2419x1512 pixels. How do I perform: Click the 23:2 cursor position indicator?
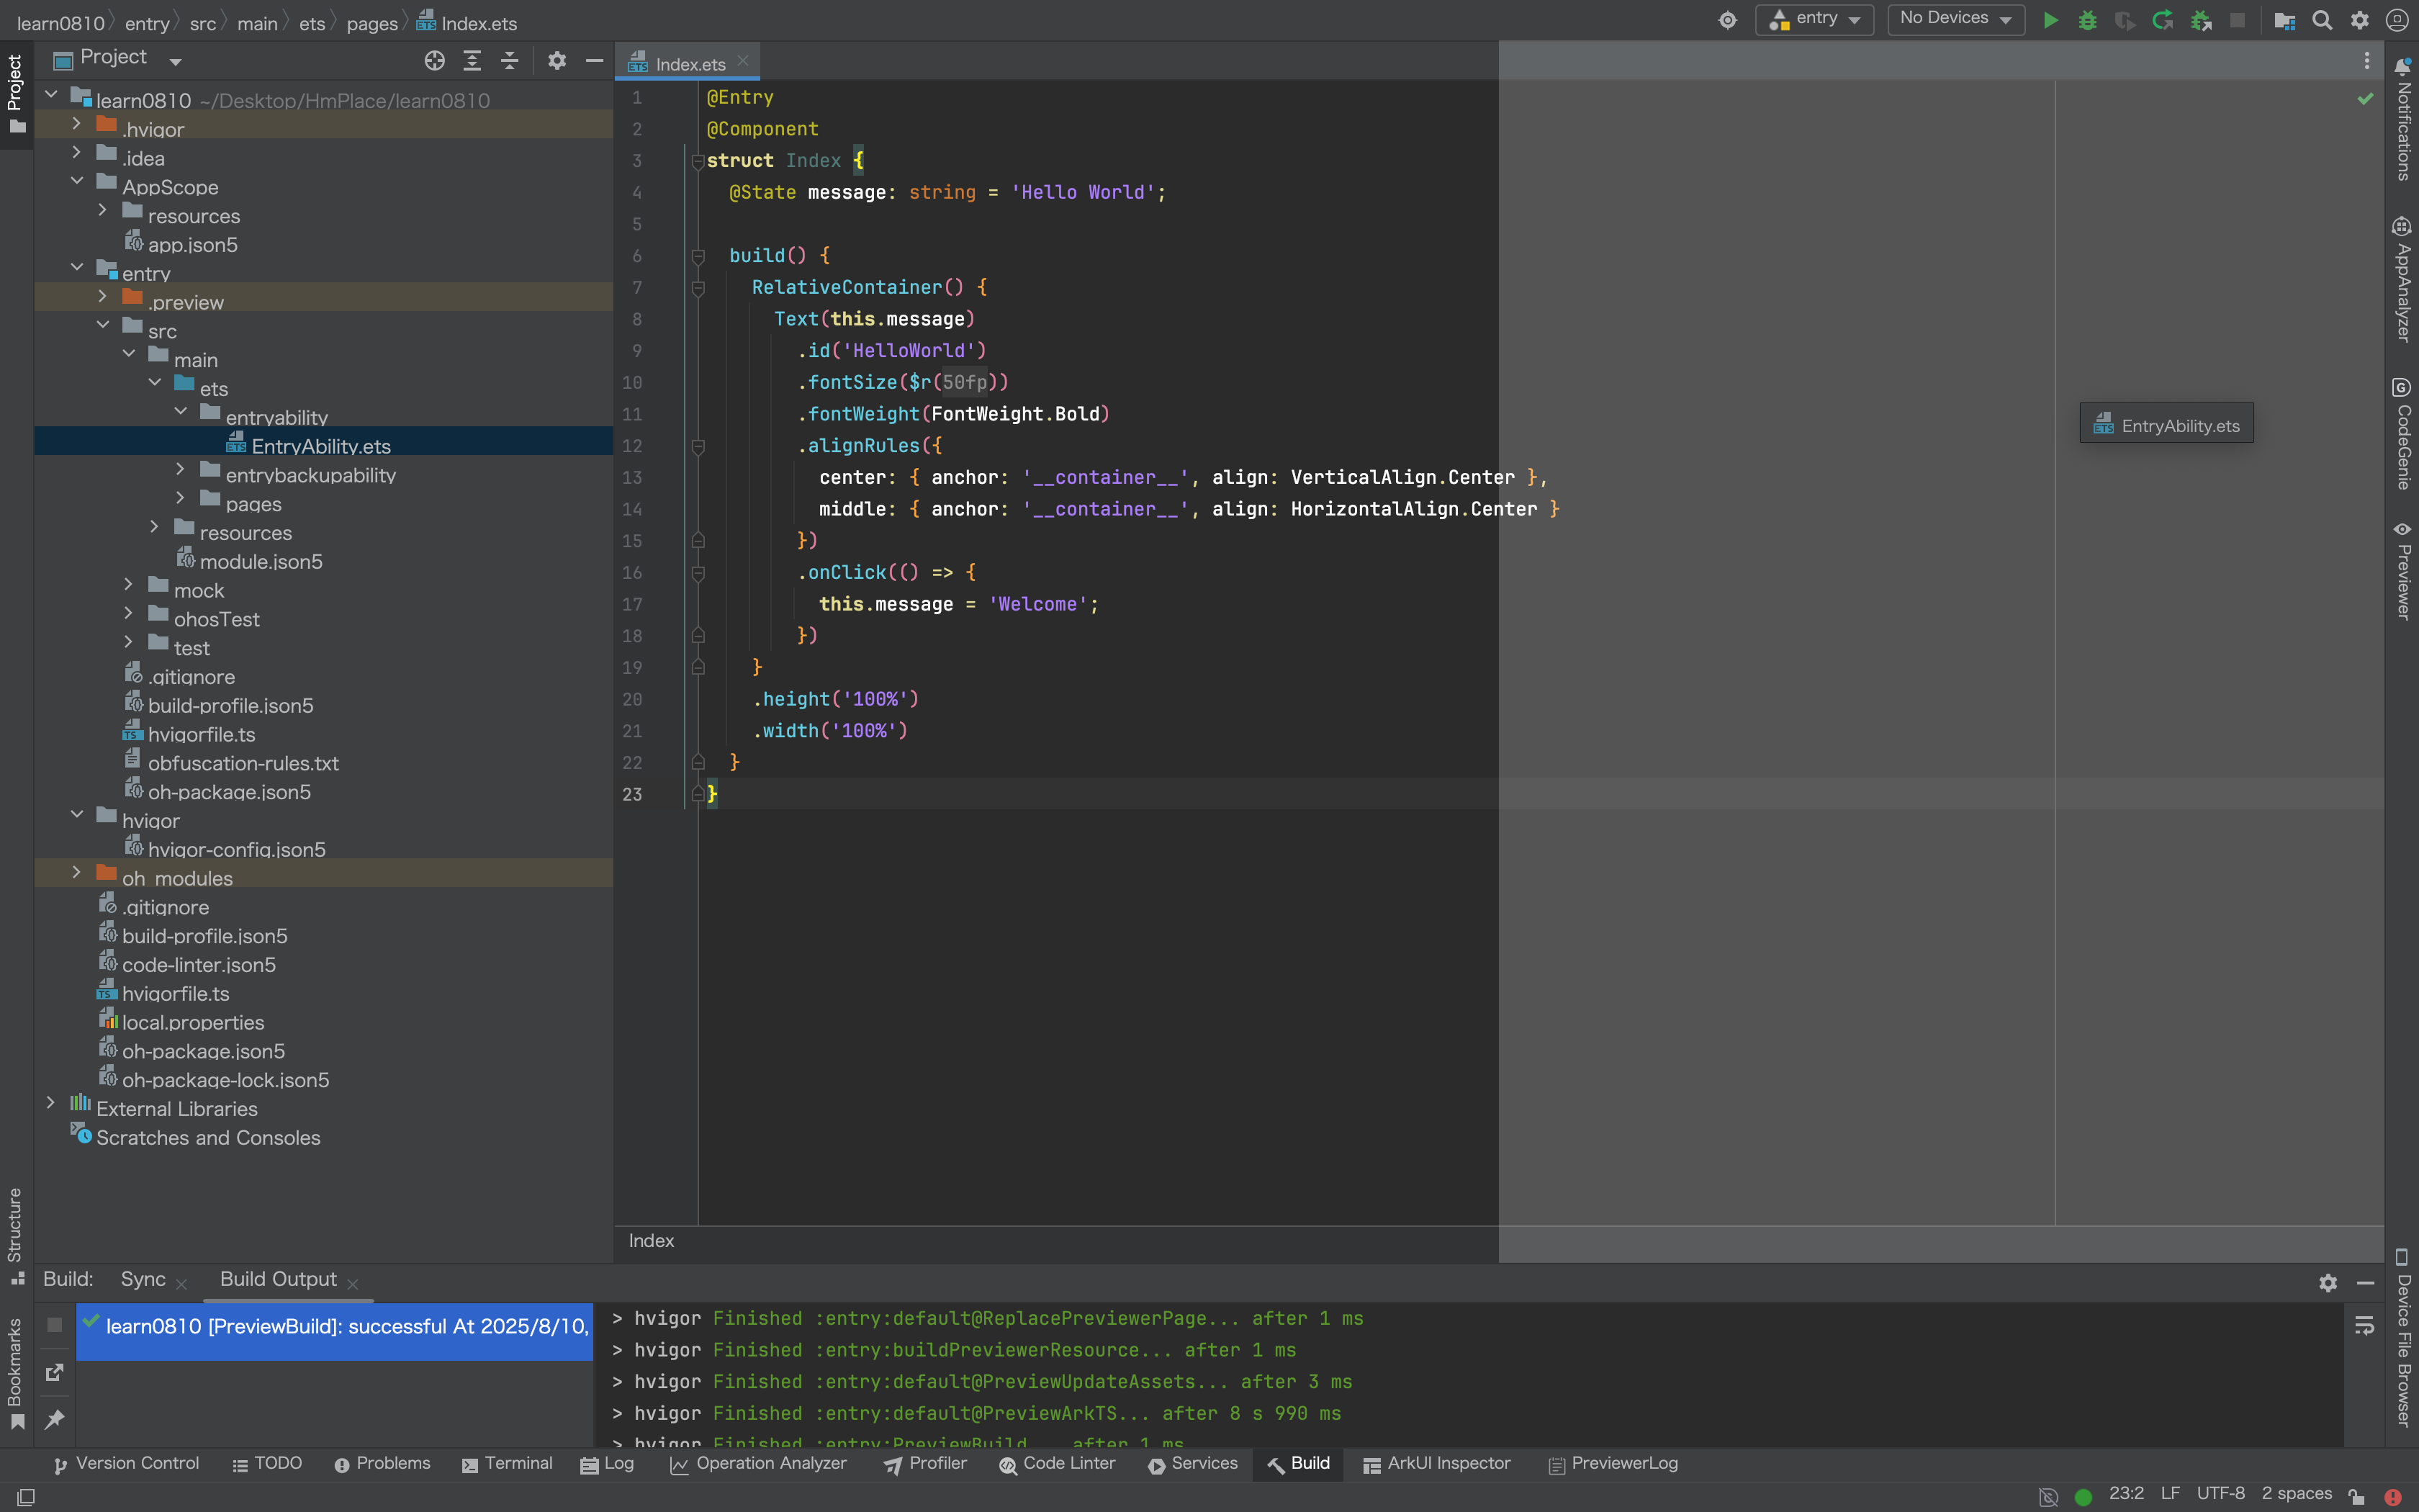(x=2126, y=1494)
